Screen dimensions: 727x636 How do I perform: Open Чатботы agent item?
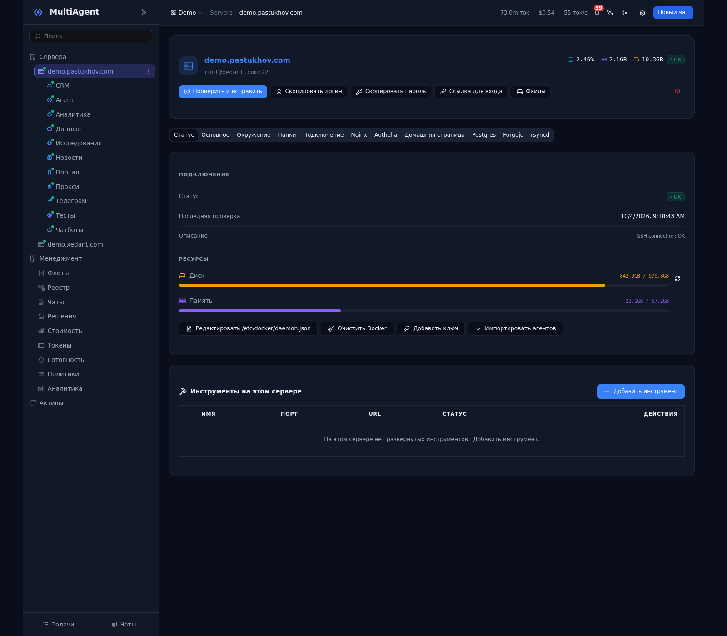click(x=69, y=230)
